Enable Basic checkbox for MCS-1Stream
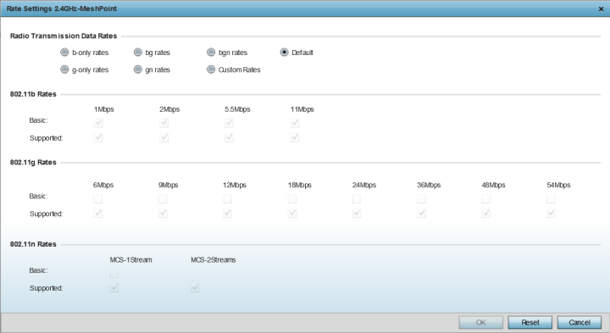Screen dimensions: 610x333 [114, 274]
